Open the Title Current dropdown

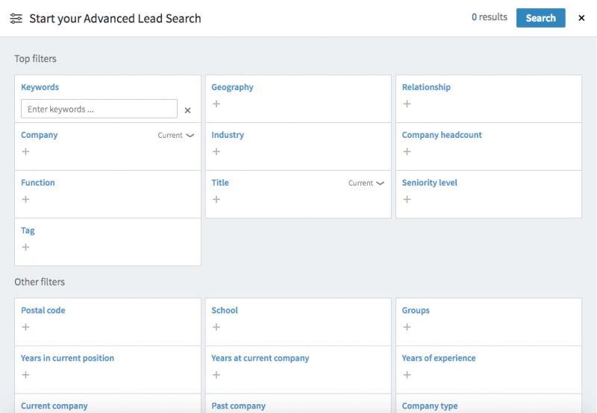click(366, 183)
